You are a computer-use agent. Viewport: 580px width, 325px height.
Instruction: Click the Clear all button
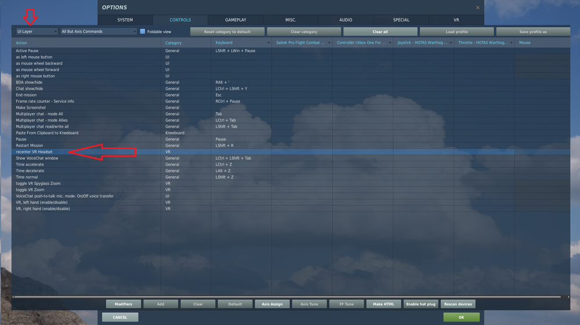pyautogui.click(x=380, y=32)
